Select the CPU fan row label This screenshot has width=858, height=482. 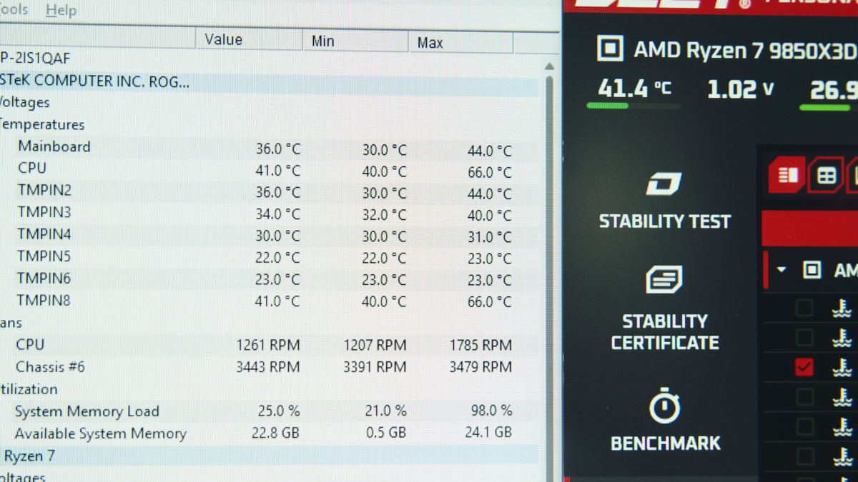point(30,344)
